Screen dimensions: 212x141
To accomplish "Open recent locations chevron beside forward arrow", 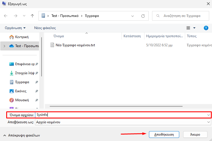I will [x=24, y=16].
